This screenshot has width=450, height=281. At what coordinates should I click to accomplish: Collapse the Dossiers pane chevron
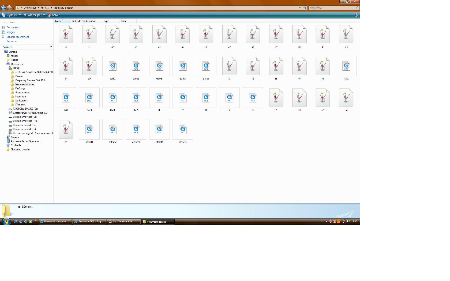[x=51, y=47]
